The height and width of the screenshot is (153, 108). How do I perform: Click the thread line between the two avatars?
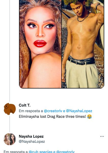[10, 124]
